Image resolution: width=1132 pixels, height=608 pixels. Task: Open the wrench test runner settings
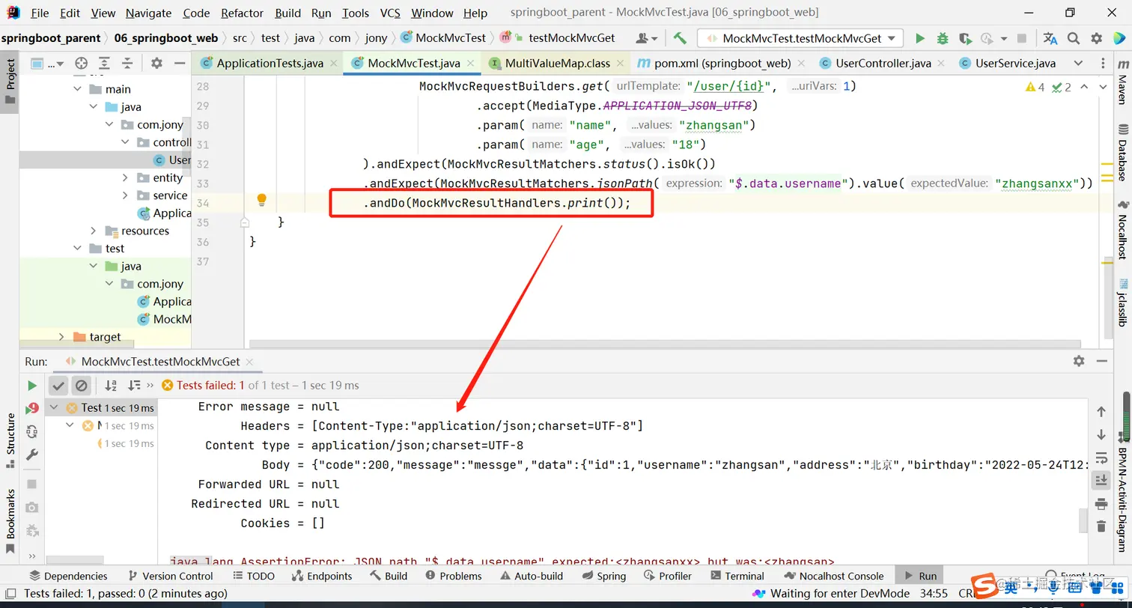point(31,455)
